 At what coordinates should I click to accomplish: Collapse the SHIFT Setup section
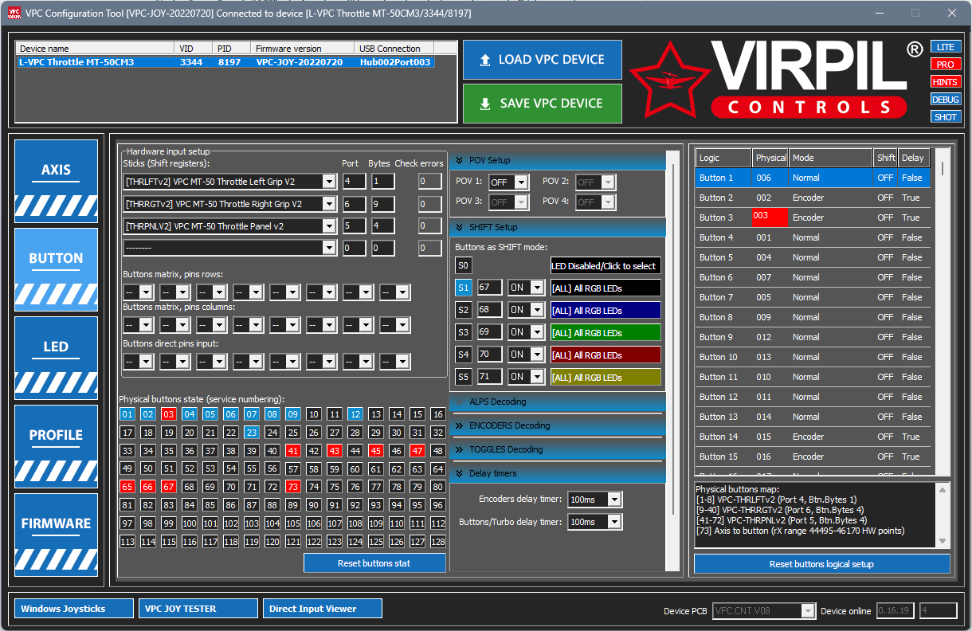click(x=557, y=227)
